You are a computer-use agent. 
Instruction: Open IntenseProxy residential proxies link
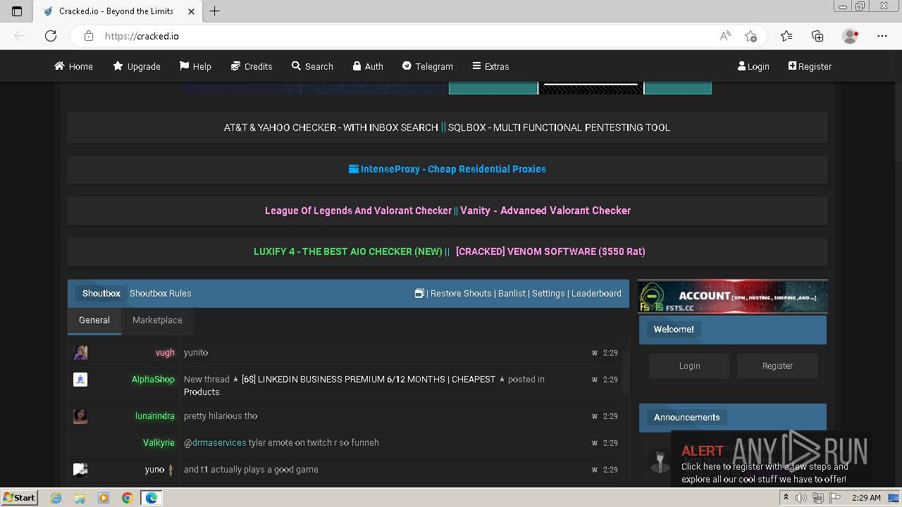pyautogui.click(x=447, y=169)
